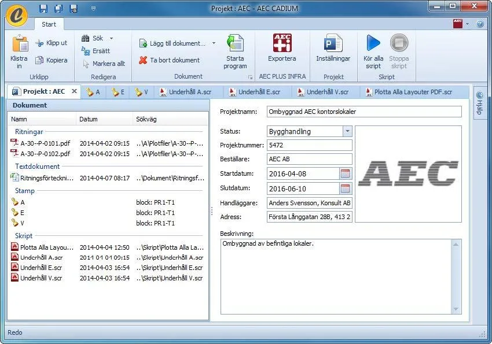This screenshot has width=492, height=344.
Task: Click Ta bort dokument red X
Action: coord(143,60)
